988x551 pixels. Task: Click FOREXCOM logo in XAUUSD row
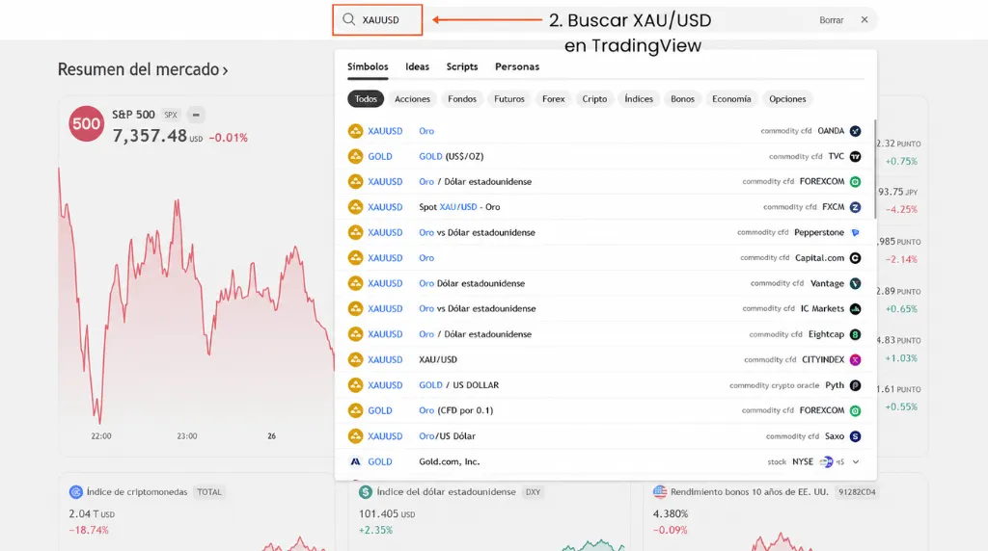[855, 182]
